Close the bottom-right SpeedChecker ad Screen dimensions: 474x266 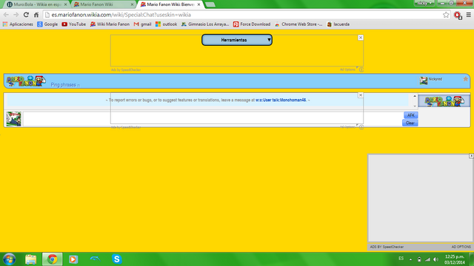(x=471, y=156)
